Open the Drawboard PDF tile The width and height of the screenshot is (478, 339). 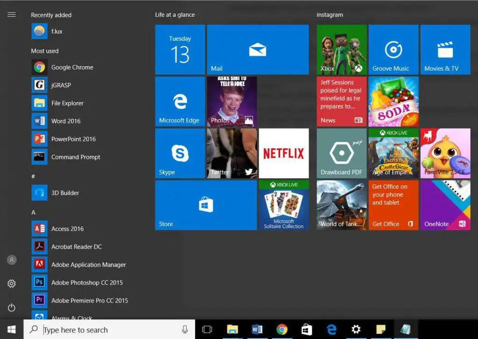pos(342,153)
